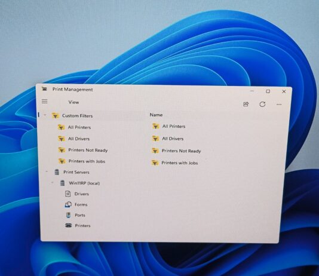The height and width of the screenshot is (276, 319).
Task: Refresh the Print Management view
Action: pos(262,105)
